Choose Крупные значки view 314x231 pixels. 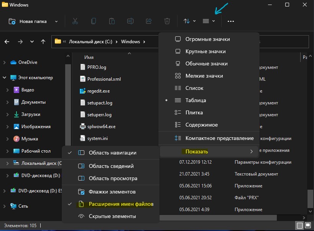pyautogui.click(x=209, y=51)
